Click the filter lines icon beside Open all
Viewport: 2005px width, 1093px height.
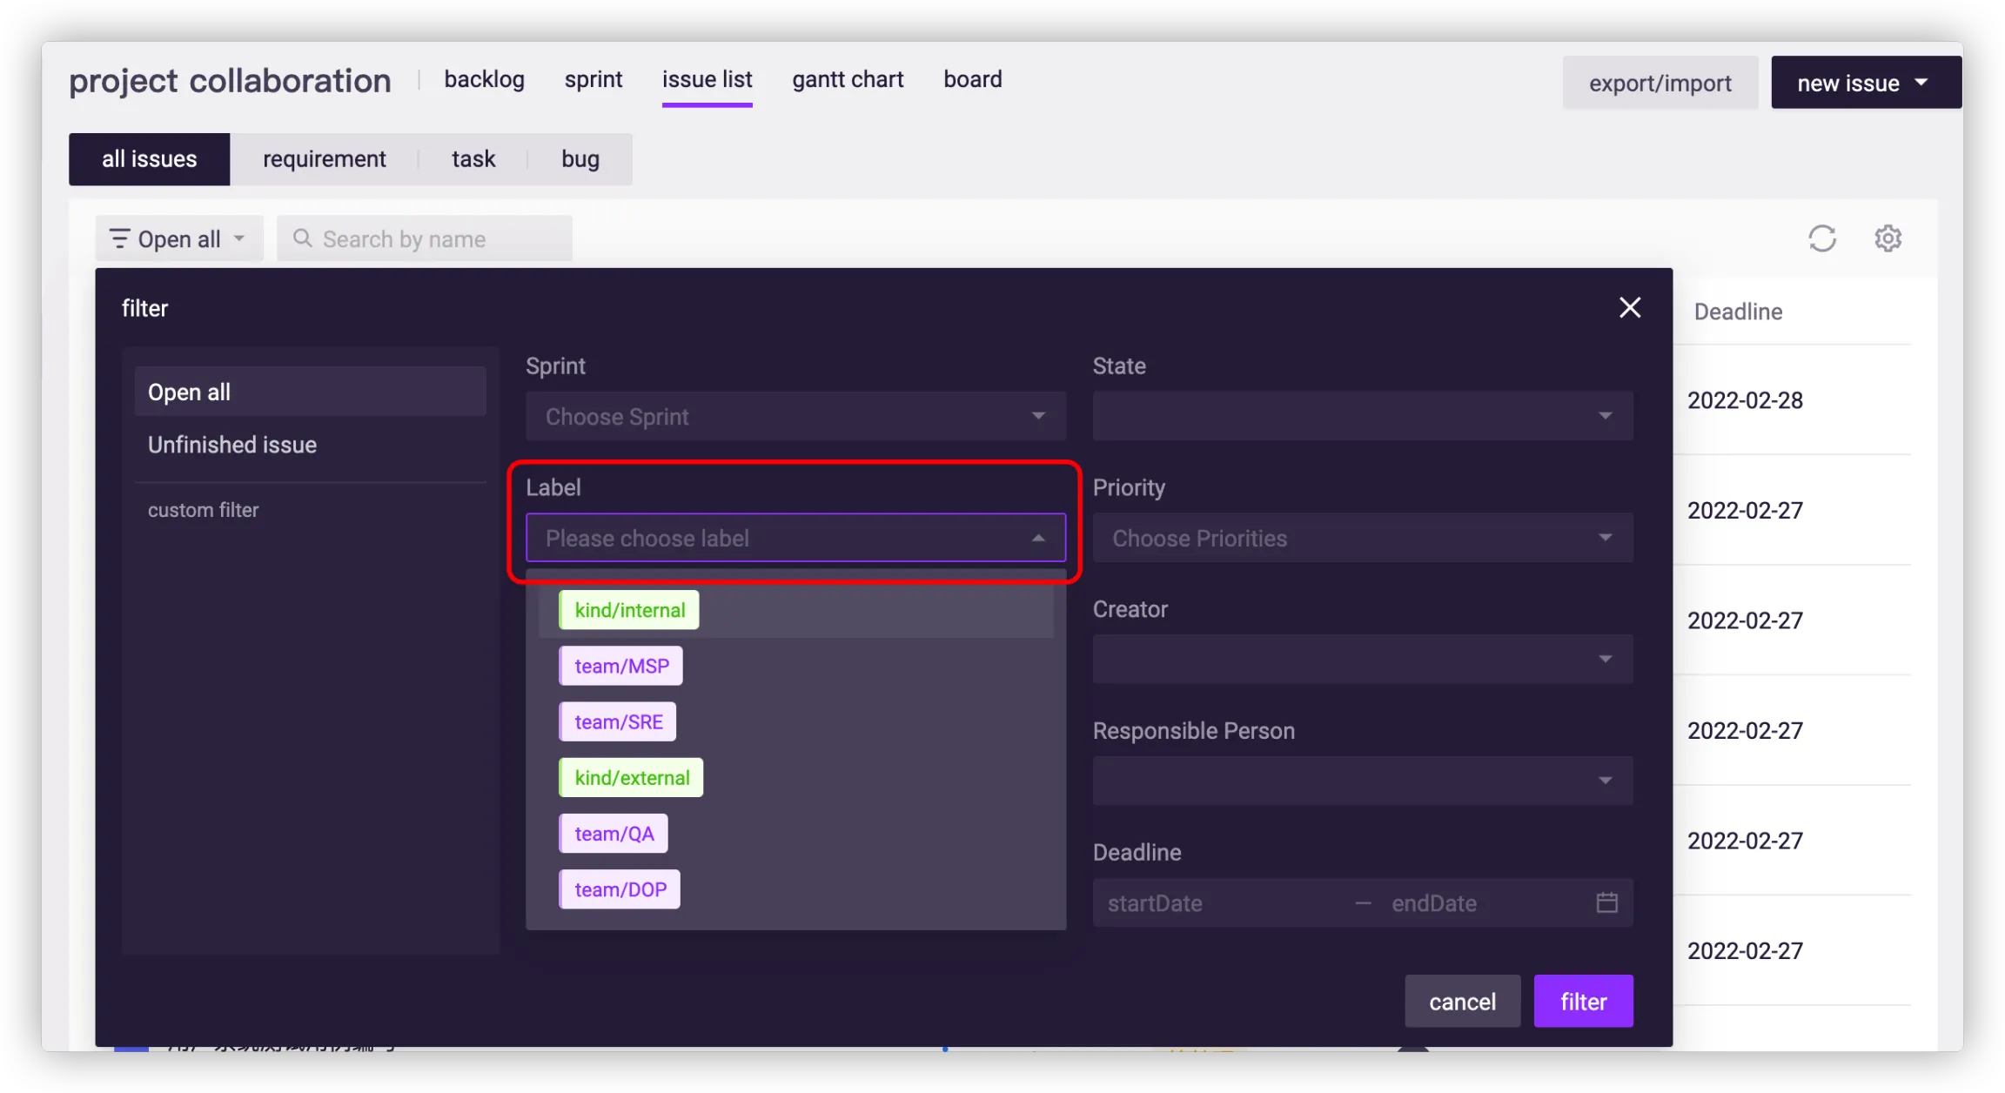(x=119, y=238)
